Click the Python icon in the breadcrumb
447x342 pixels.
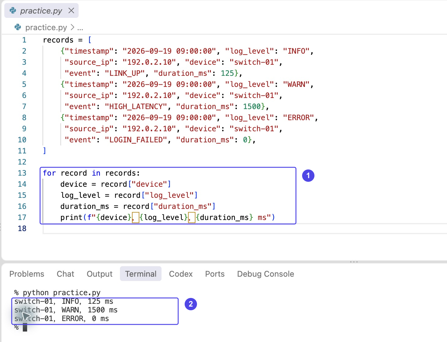tap(18, 27)
